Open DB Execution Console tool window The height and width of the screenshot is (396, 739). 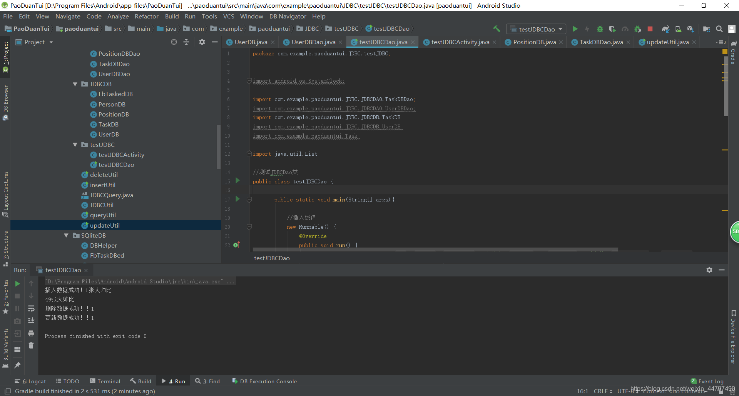(x=264, y=381)
